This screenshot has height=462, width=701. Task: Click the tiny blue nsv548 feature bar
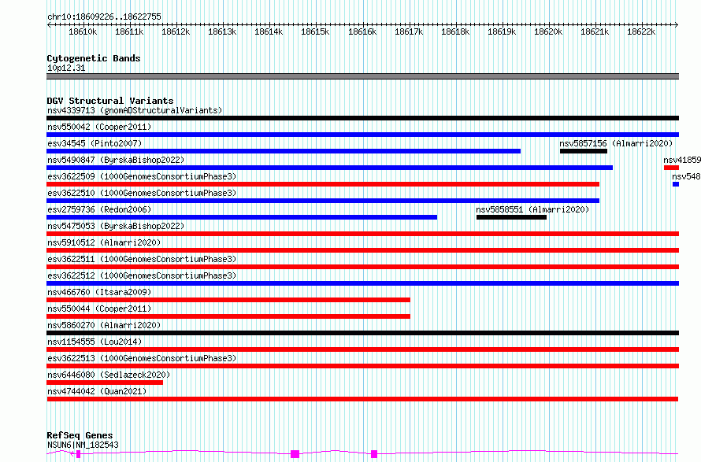676,184
